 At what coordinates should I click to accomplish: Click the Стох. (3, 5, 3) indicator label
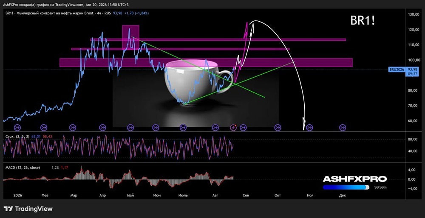pyautogui.click(x=17, y=137)
